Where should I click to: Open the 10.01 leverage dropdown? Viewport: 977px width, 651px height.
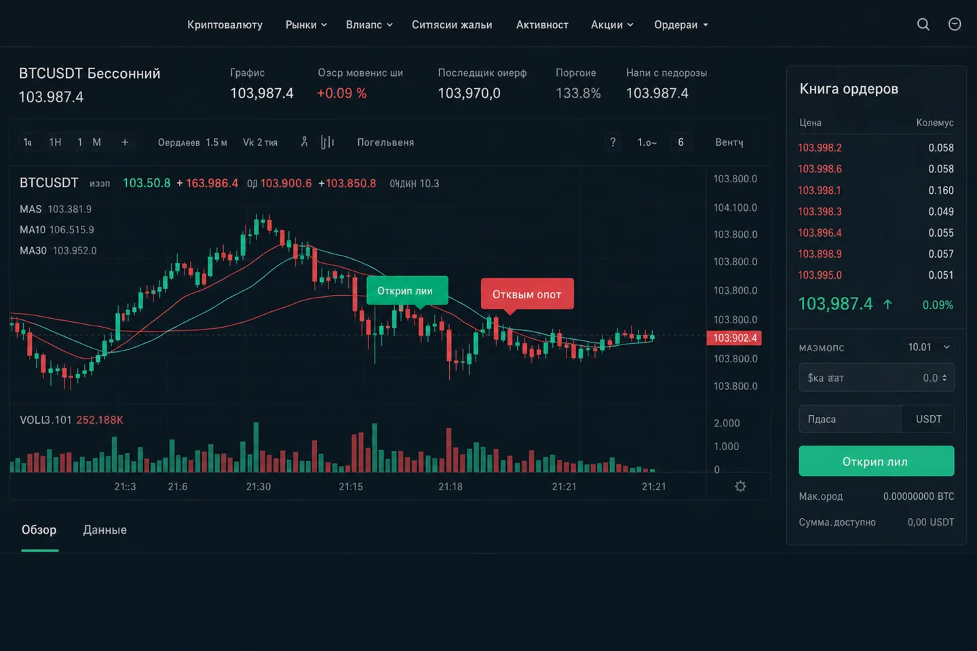(x=929, y=347)
